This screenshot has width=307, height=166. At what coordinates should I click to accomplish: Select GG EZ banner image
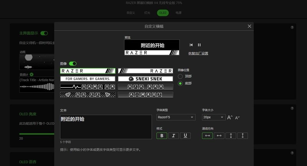point(88,94)
